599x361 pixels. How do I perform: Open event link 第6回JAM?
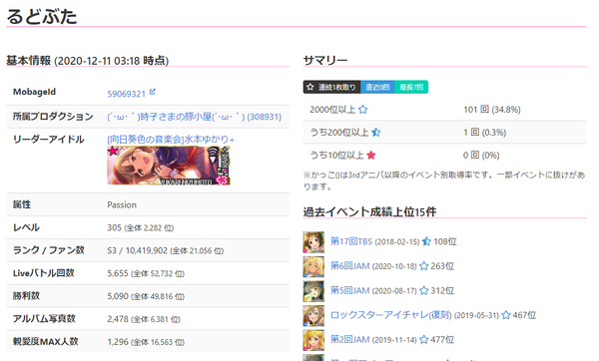click(x=350, y=266)
